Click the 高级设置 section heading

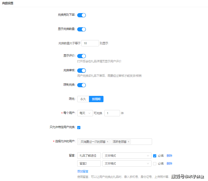click(x=8, y=3)
